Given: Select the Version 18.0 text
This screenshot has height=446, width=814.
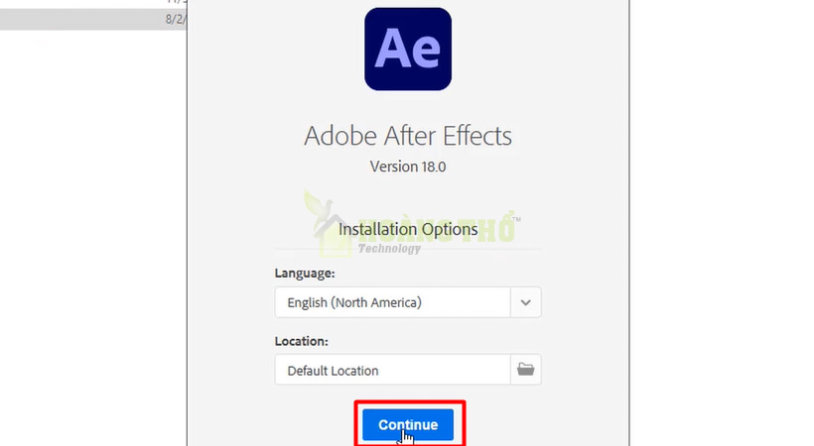Looking at the screenshot, I should click(x=408, y=167).
